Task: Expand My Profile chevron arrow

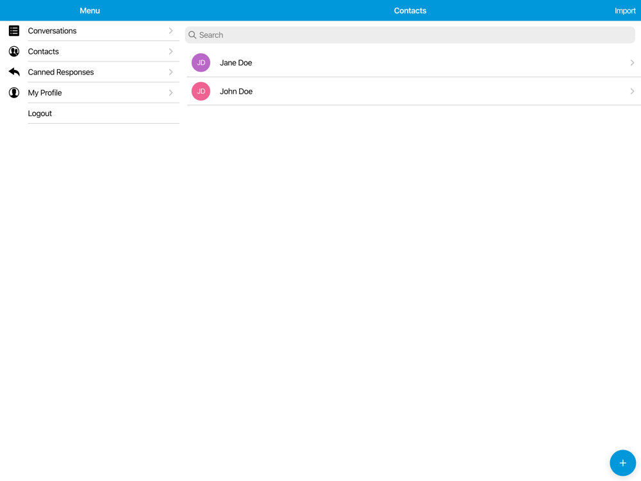Action: [171, 92]
